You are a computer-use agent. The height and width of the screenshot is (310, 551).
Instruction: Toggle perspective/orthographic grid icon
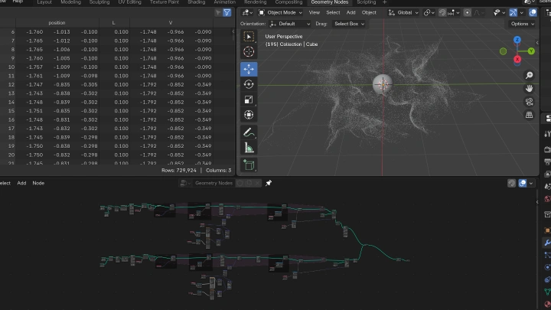pos(530,115)
